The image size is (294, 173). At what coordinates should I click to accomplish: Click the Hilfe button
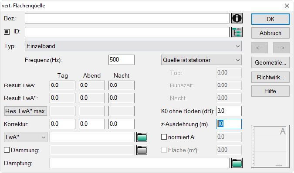pos(270,91)
